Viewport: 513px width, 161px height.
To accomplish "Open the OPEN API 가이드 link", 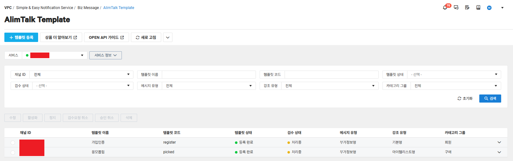I will (106, 37).
